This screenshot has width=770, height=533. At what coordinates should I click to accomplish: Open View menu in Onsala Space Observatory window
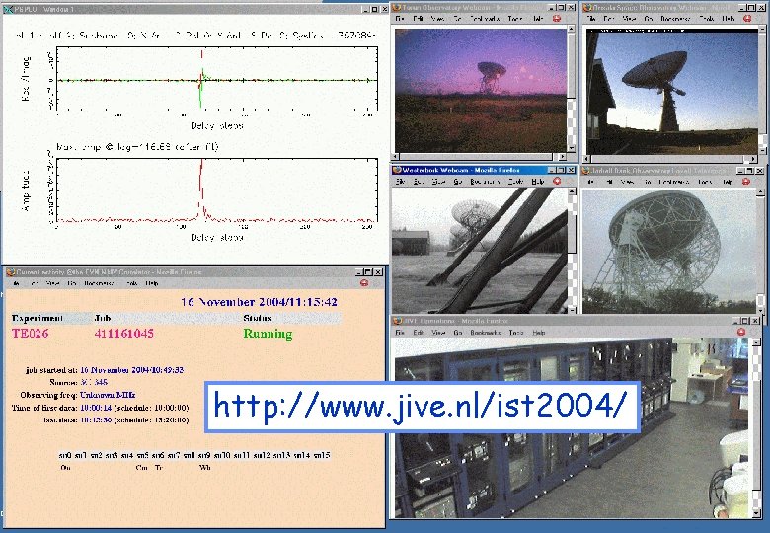(629, 18)
